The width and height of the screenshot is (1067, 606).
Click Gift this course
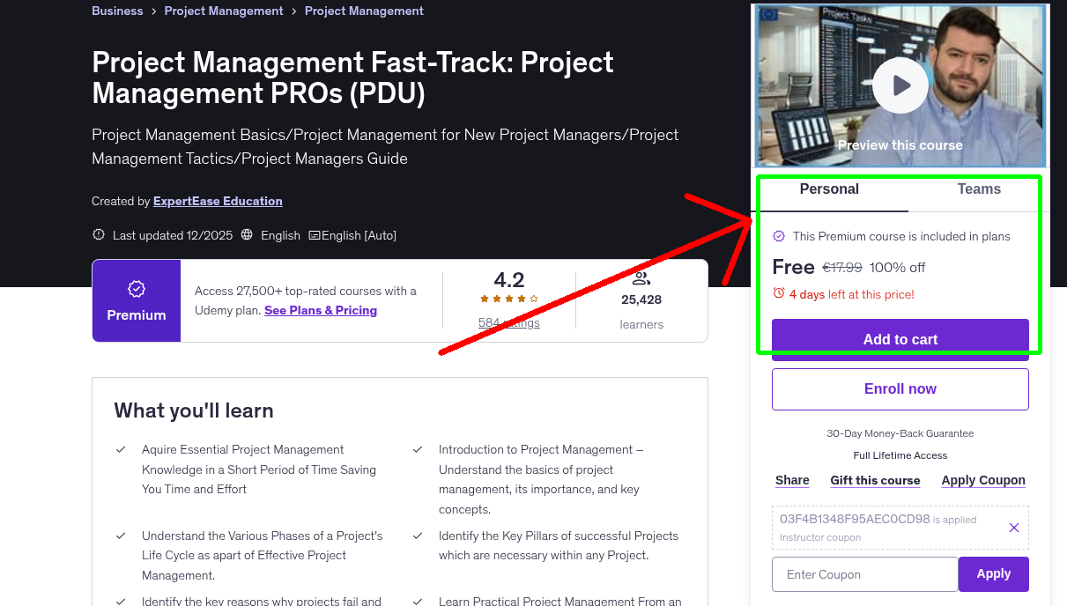pyautogui.click(x=875, y=480)
